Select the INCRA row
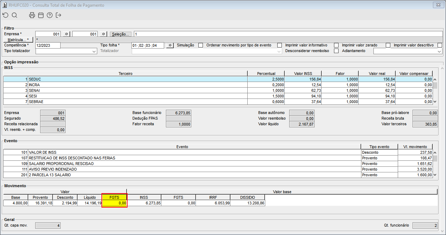 pyautogui.click(x=218, y=85)
